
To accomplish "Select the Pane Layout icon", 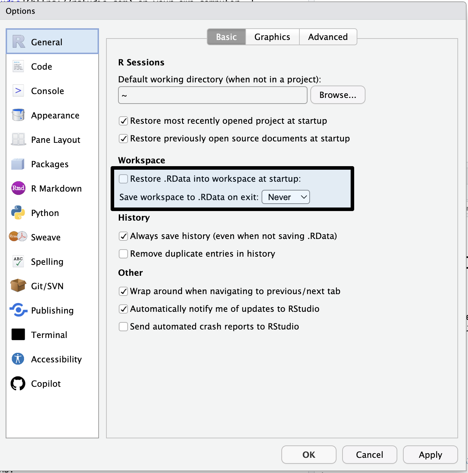I will click(18, 140).
